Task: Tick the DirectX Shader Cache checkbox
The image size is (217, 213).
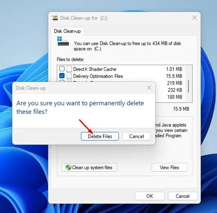Action: (62, 69)
